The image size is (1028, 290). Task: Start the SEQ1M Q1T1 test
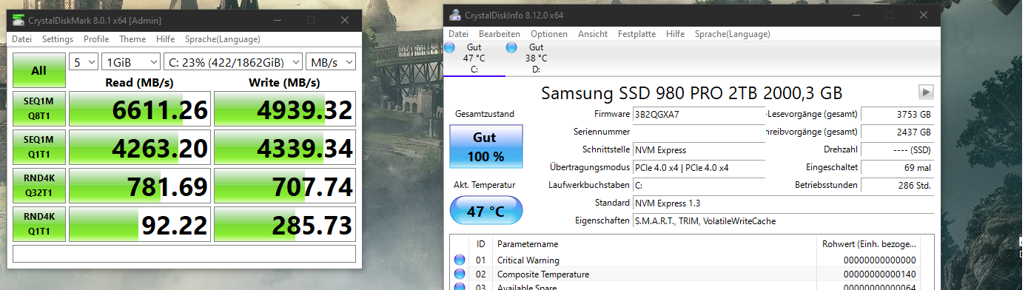(x=38, y=147)
